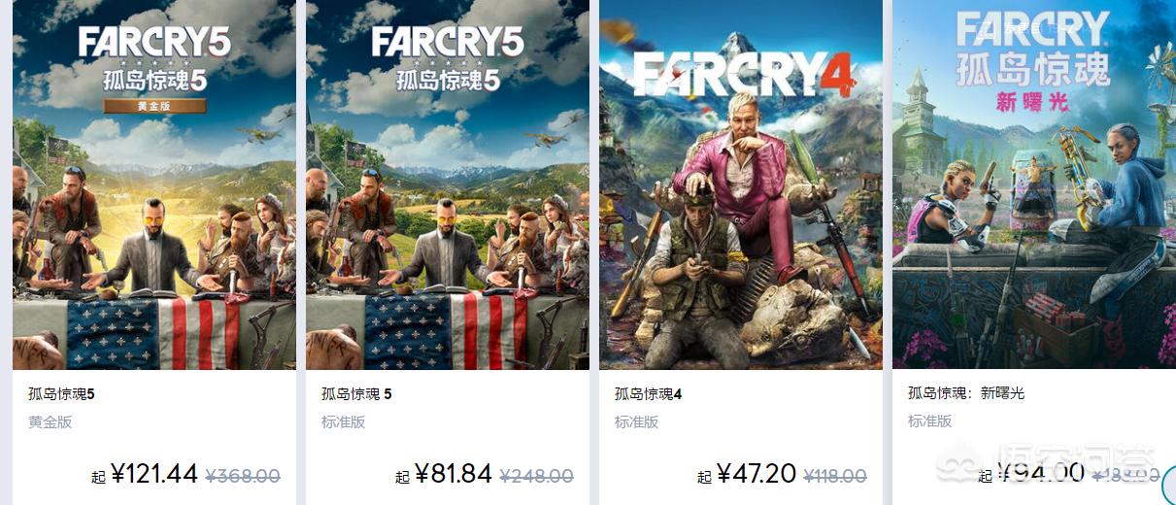
Task: Click the 孤岛惊魂 5 standard edition title
Action: pos(356,394)
